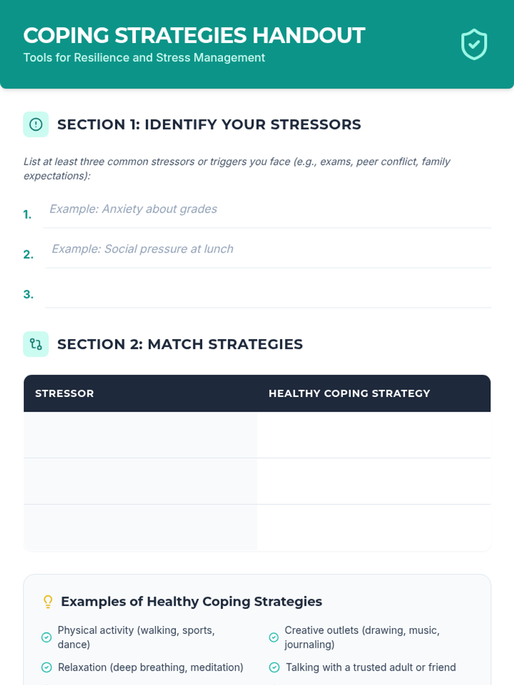Click the shield check icon in header
This screenshot has width=514, height=685.
474,45
